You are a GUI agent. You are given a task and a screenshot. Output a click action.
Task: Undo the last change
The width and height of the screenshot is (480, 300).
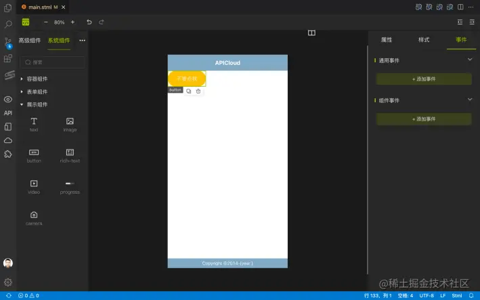pos(89,22)
